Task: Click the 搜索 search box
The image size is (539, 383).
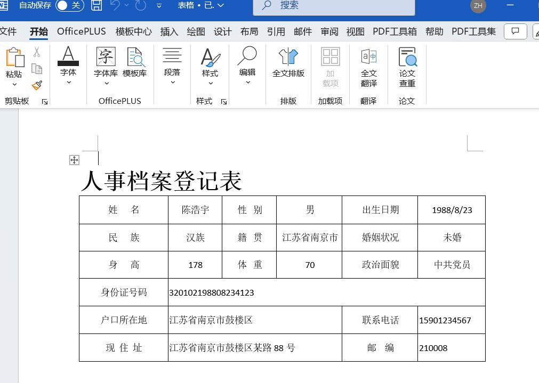Action: pyautogui.click(x=334, y=7)
